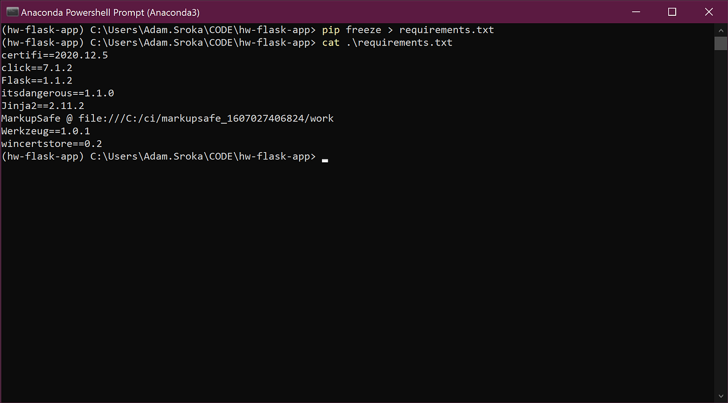Viewport: 728px width, 403px height.
Task: Click the scrollbar down arrow
Action: click(x=721, y=396)
